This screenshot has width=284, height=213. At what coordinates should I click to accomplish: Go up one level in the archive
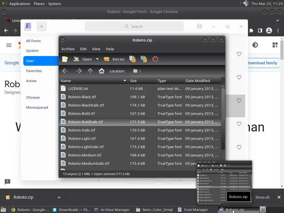(x=90, y=71)
